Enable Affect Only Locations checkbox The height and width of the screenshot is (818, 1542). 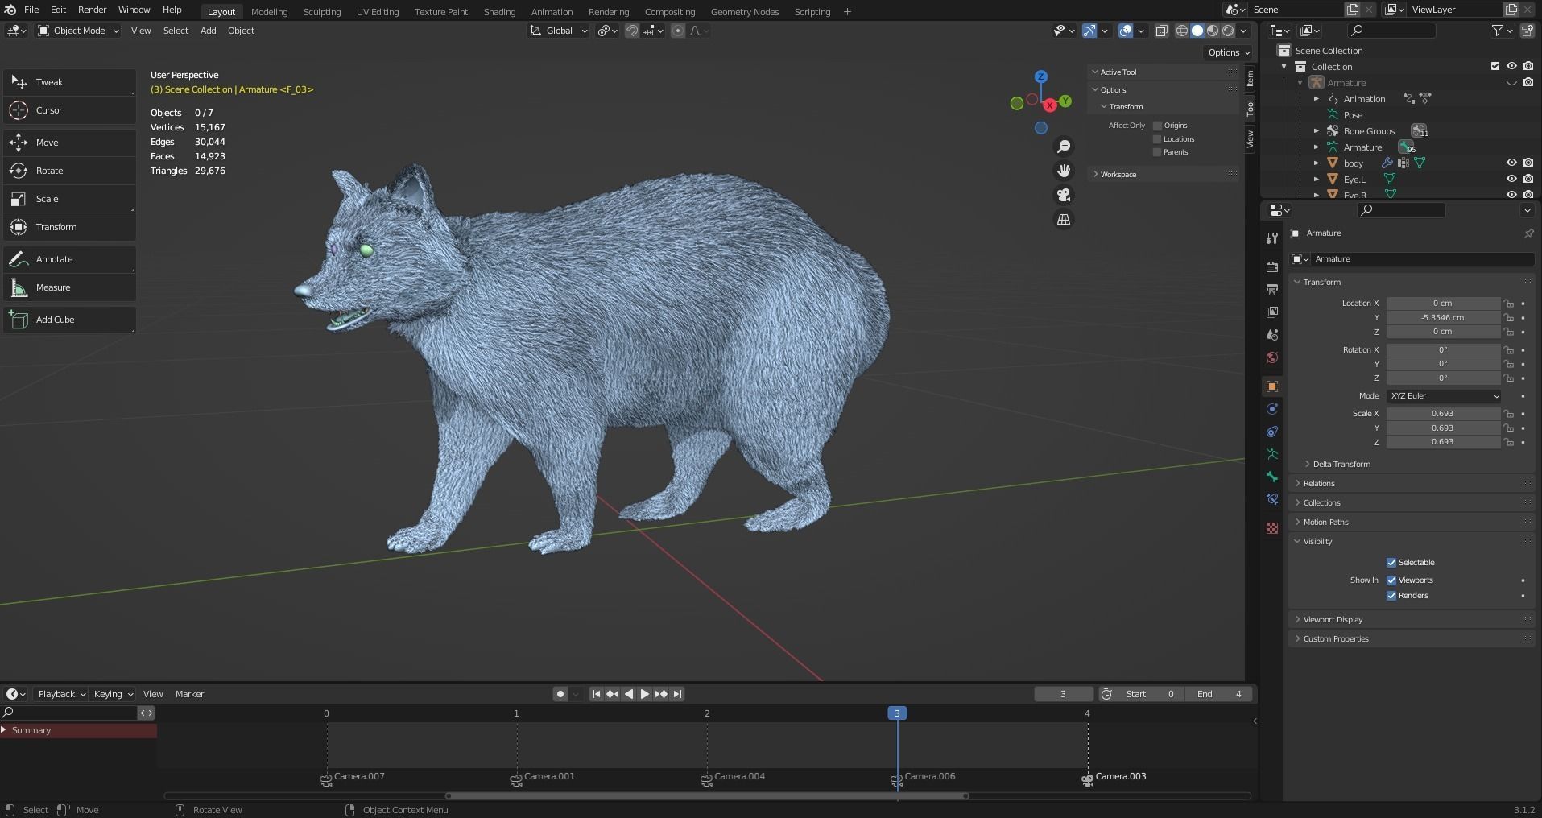tap(1158, 139)
